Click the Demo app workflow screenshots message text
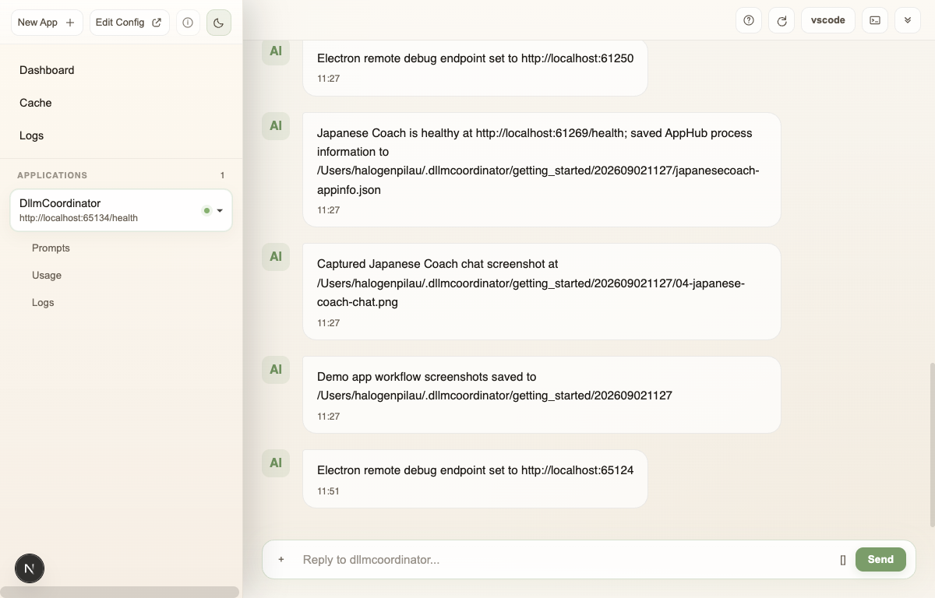The image size is (935, 598). (495, 386)
